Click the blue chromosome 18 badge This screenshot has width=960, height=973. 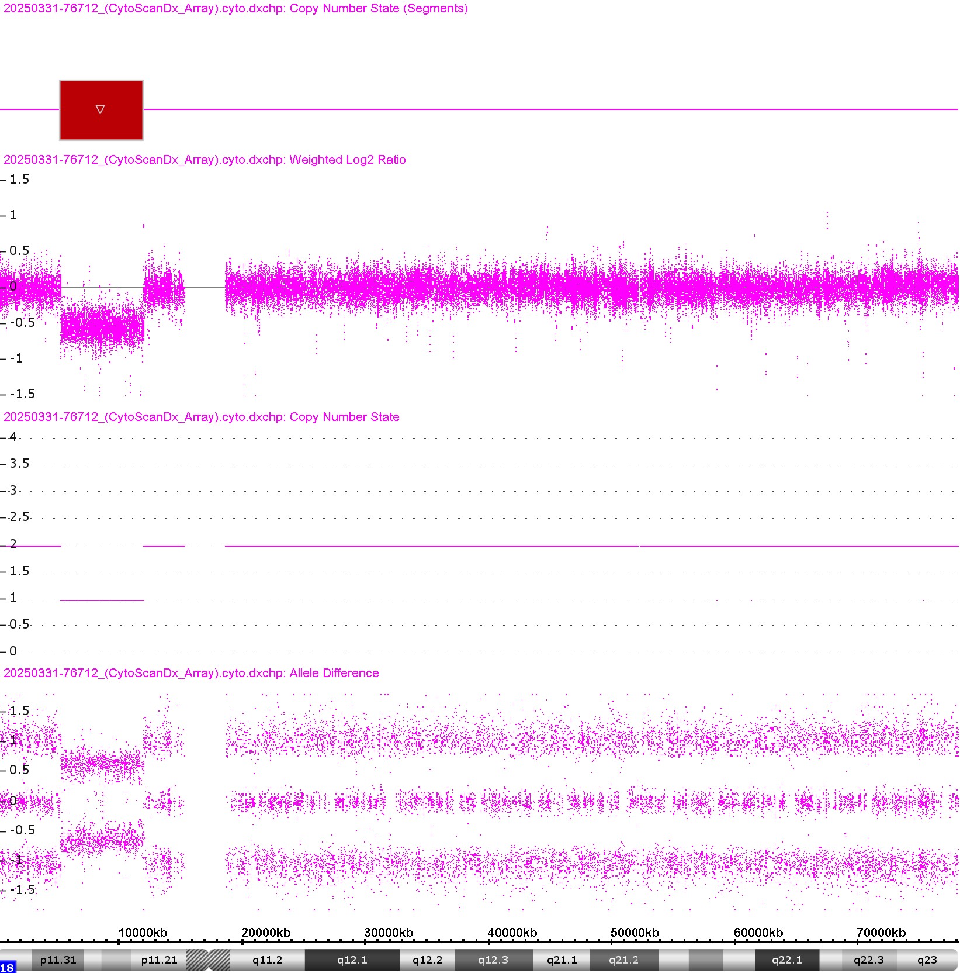click(8, 967)
